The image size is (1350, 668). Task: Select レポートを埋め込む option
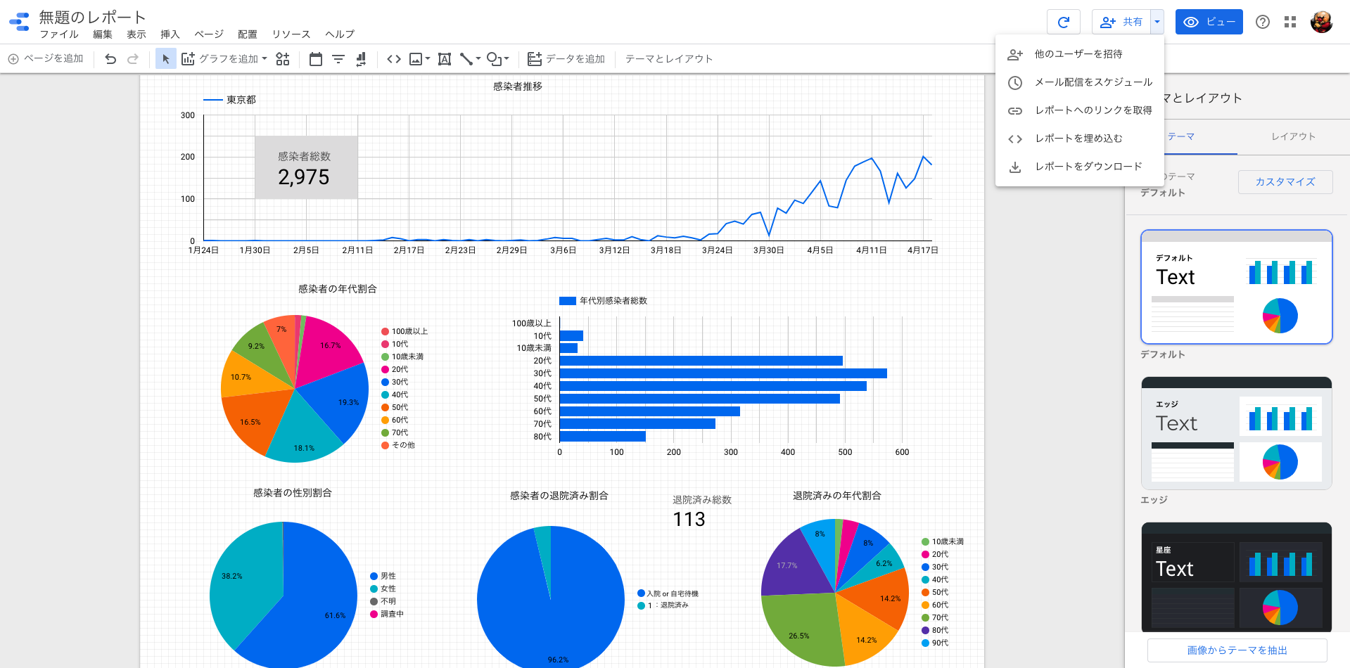point(1080,139)
